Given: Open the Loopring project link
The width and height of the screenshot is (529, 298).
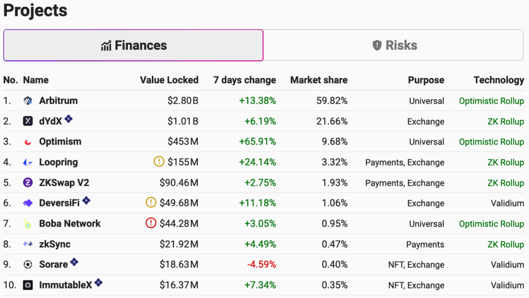Looking at the screenshot, I should tap(58, 162).
